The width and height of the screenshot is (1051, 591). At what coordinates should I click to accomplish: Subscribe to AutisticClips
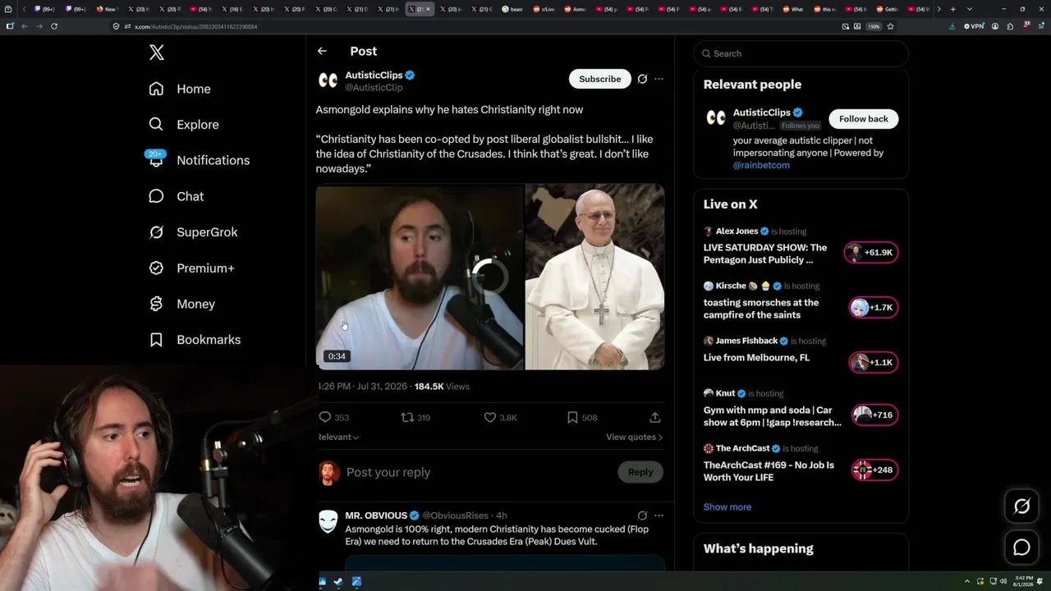tap(600, 79)
